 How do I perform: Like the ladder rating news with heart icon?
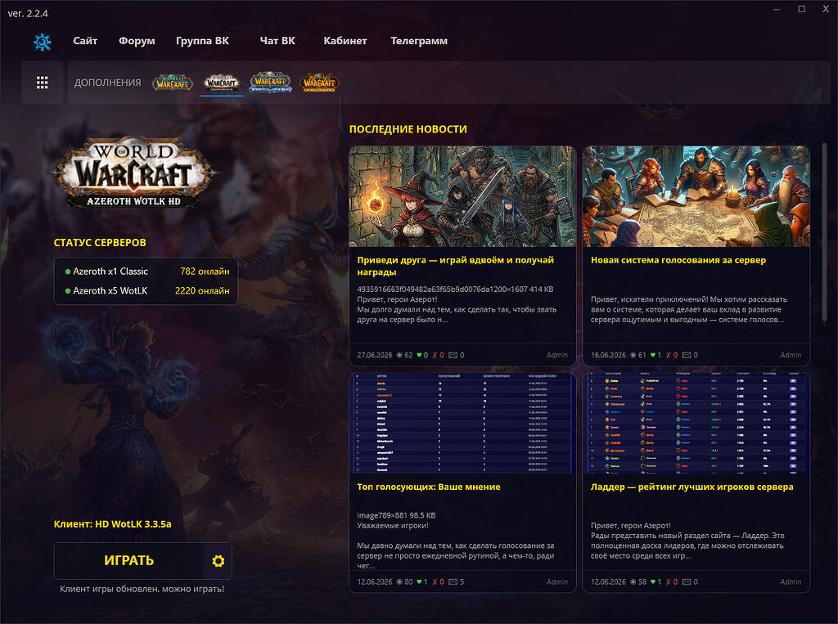click(655, 581)
